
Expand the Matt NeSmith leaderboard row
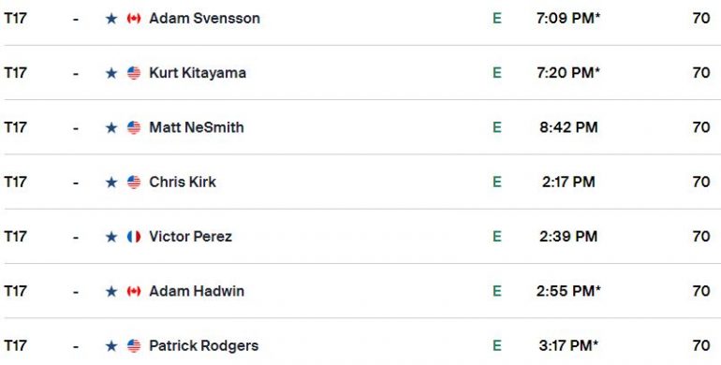tap(360, 127)
